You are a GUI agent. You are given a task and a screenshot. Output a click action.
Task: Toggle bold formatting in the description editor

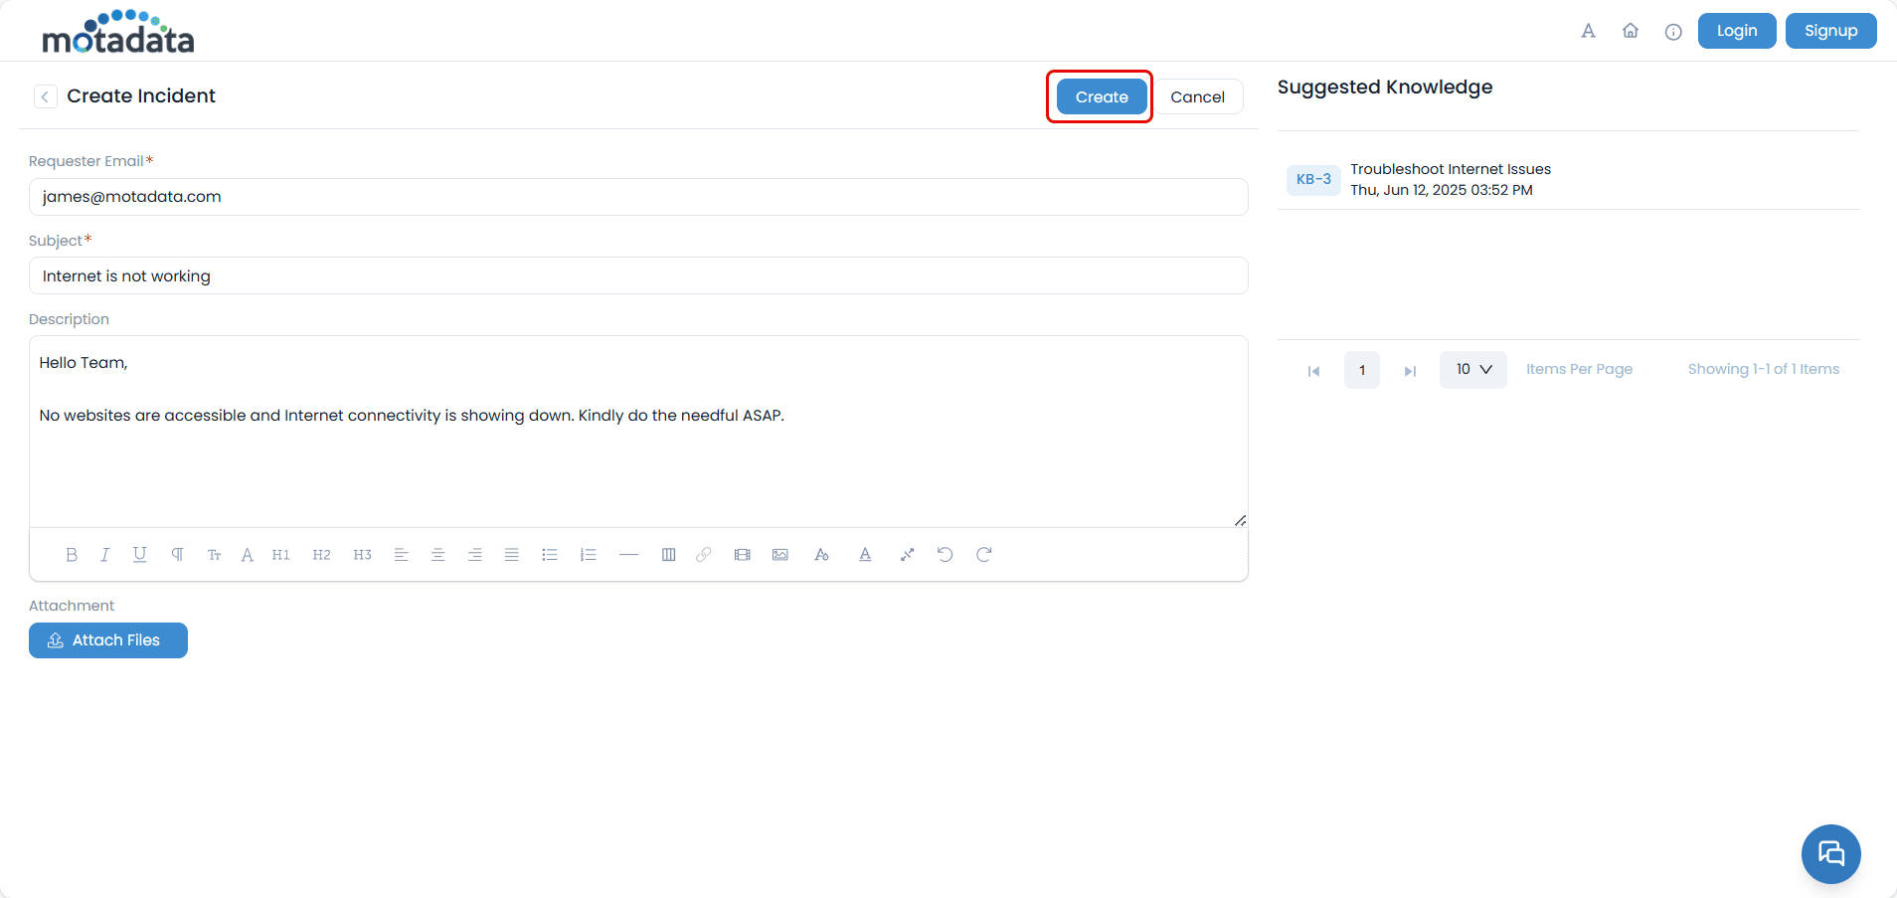click(x=71, y=554)
